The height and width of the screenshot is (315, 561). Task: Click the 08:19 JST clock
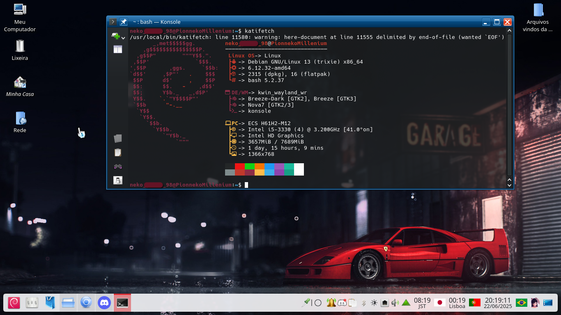422,303
